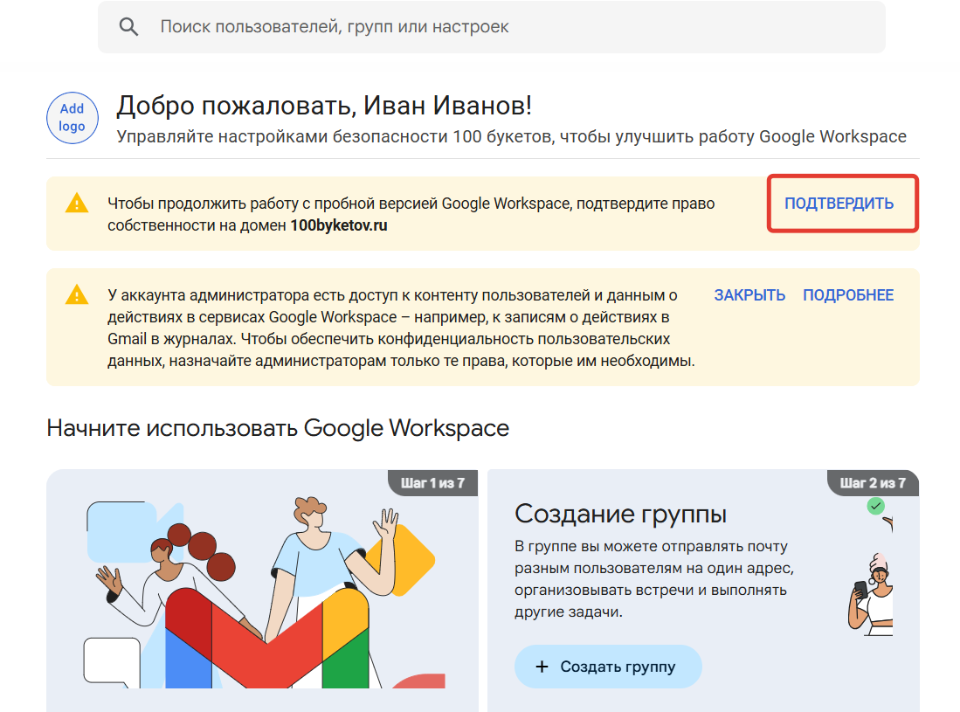This screenshot has width=960, height=712.
Task: Click the Управляйте настройками безопасности subtitle text
Action: (511, 136)
